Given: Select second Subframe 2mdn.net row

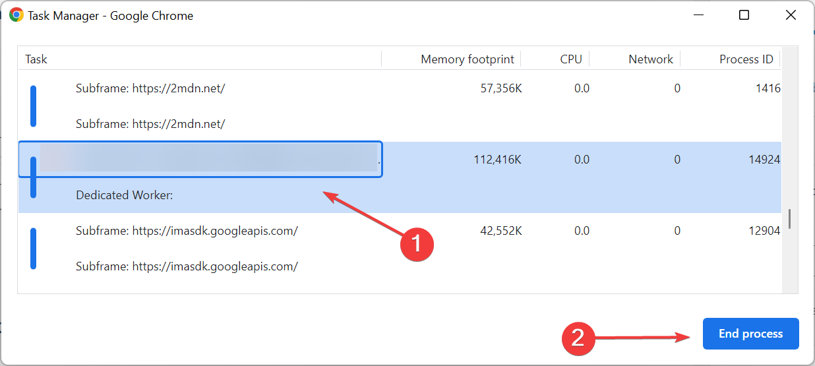Looking at the screenshot, I should (x=400, y=124).
